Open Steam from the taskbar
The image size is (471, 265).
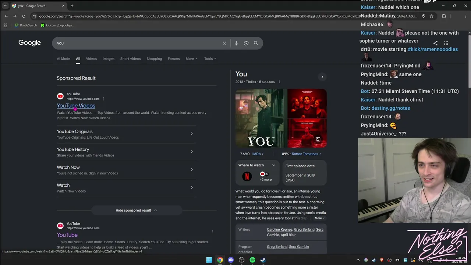pyautogui.click(x=263, y=260)
